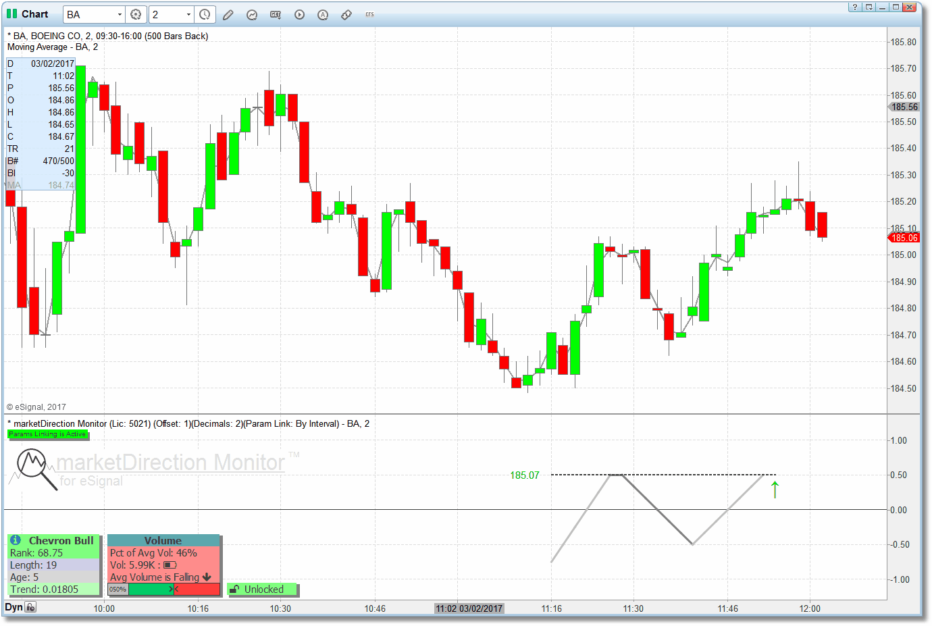Expand the interval 2 dropdown arrow
This screenshot has height=626, width=932.
tap(188, 14)
